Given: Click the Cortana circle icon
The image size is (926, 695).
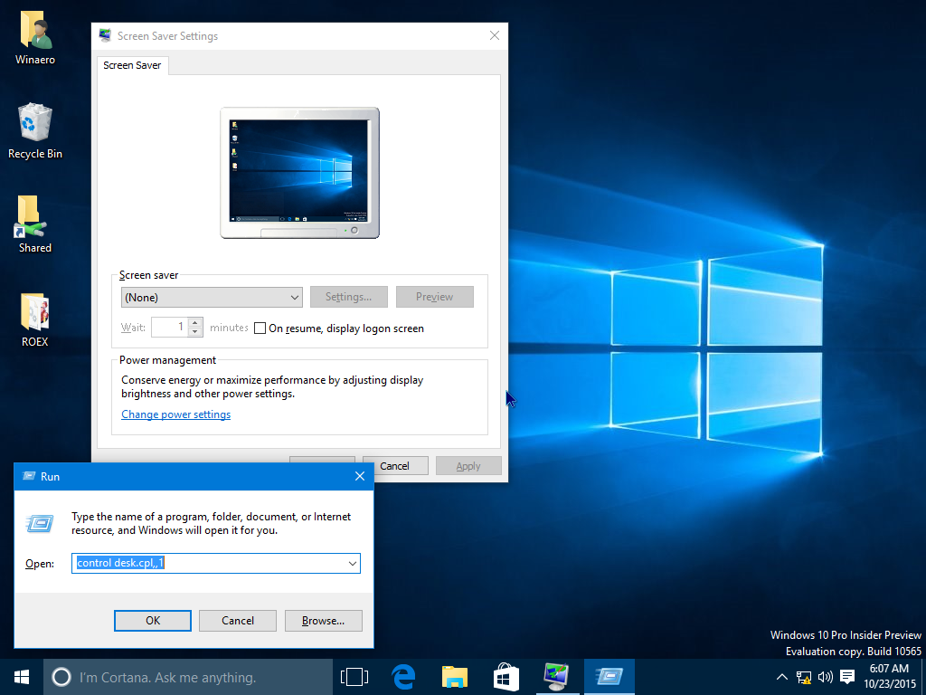Looking at the screenshot, I should (x=61, y=677).
